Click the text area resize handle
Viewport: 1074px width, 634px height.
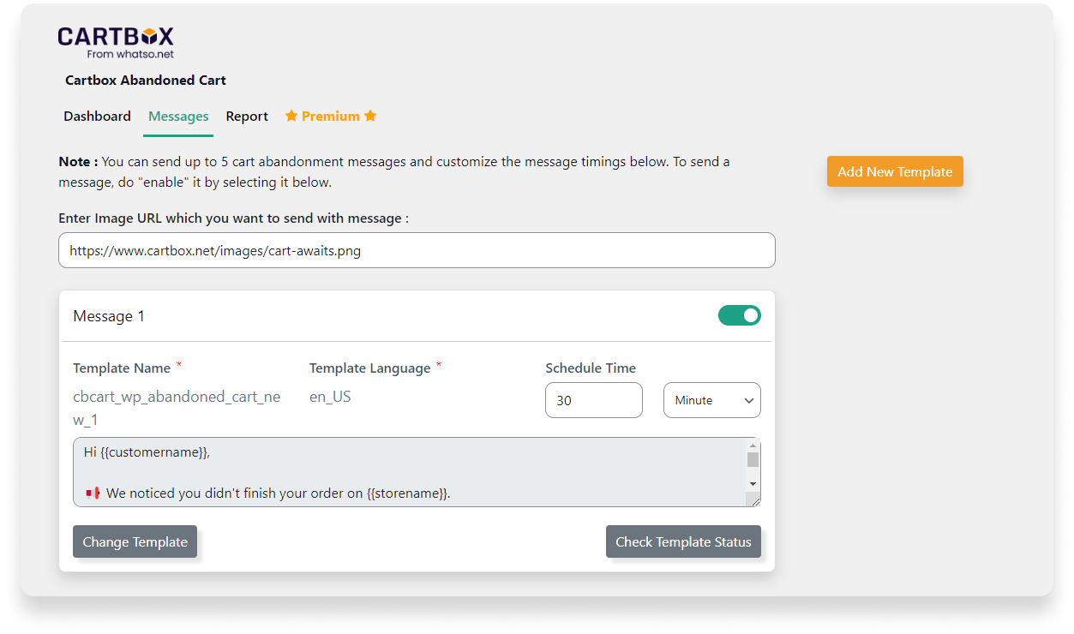tap(753, 500)
